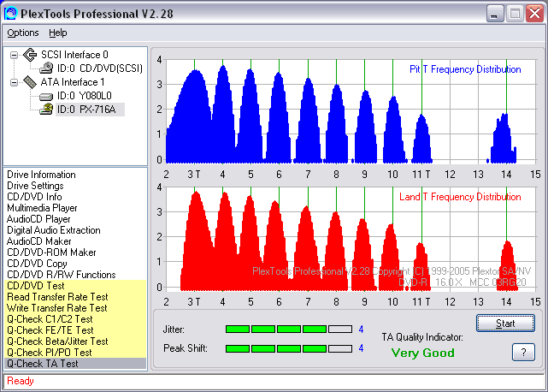Select ID:0 CD/DVD(SCSI) device
The width and height of the screenshot is (548, 392).
(x=100, y=68)
